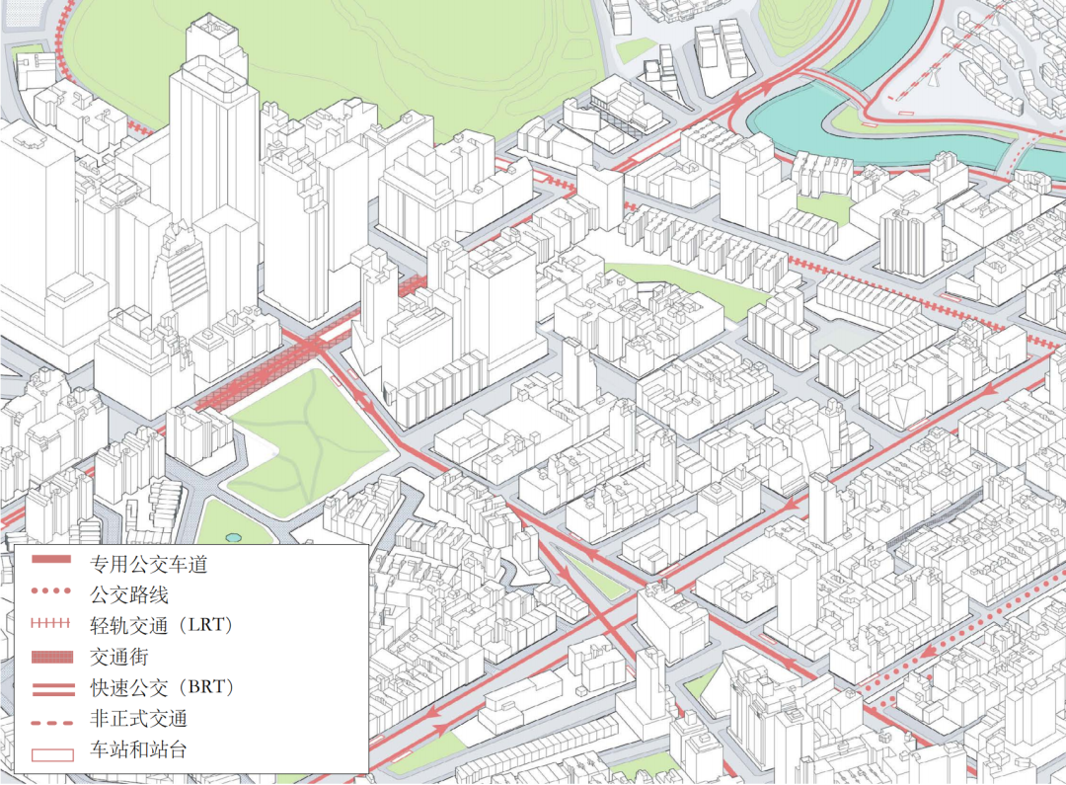The width and height of the screenshot is (1066, 785).
Task: Select the solid red bar symbol beside 专用公交车道
Action: point(51,560)
